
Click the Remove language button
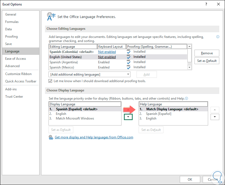207,53
